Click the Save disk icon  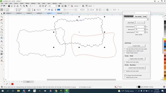9,6
